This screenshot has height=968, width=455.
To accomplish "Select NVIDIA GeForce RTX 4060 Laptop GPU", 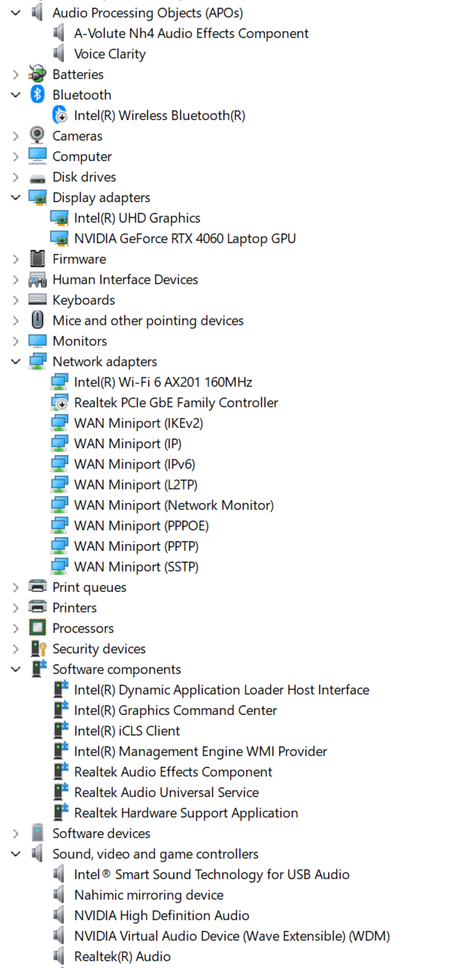I will click(x=185, y=239).
